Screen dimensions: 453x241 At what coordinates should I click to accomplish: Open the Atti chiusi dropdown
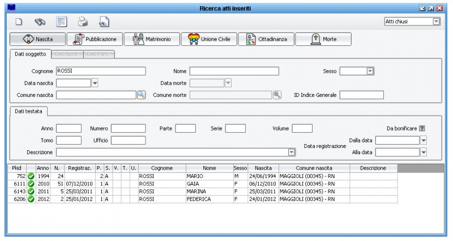click(x=436, y=22)
